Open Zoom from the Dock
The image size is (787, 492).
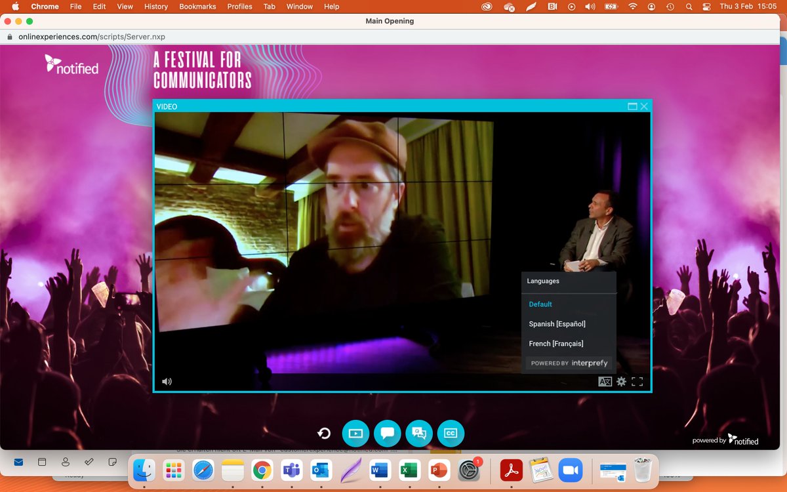pos(571,470)
